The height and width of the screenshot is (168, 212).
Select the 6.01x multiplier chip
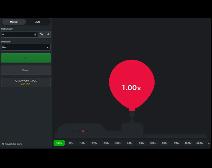(141, 143)
